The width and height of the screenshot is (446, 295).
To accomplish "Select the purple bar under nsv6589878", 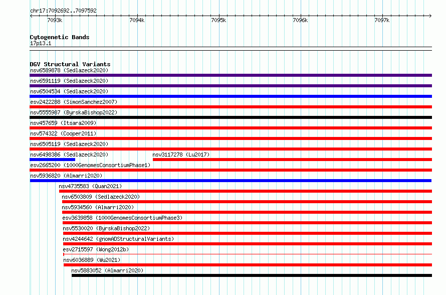I will pos(231,75).
